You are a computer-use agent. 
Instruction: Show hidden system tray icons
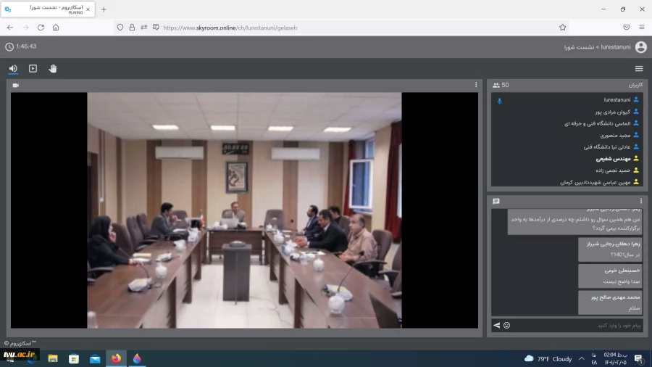tap(581, 359)
